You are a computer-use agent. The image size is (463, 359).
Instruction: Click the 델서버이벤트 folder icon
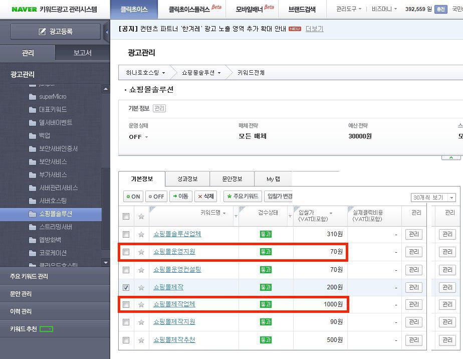(x=33, y=123)
